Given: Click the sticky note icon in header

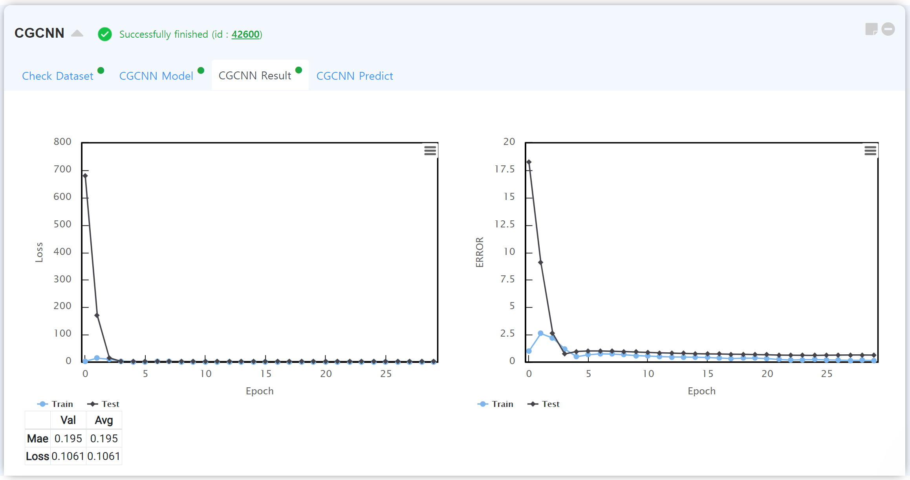Looking at the screenshot, I should tap(871, 29).
